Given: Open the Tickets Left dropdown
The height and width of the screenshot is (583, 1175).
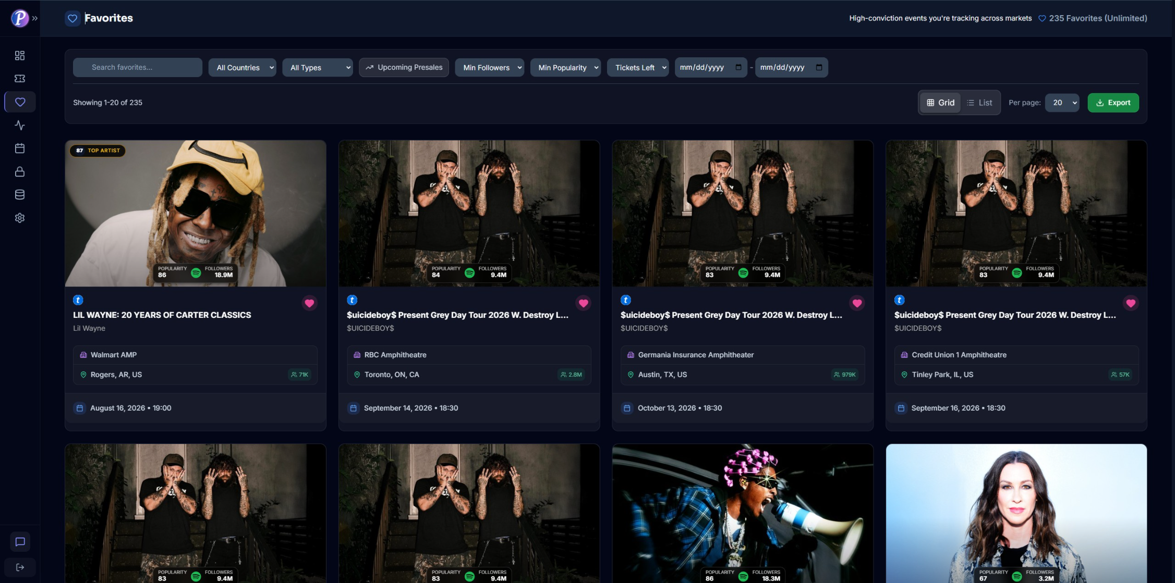Looking at the screenshot, I should pos(637,67).
